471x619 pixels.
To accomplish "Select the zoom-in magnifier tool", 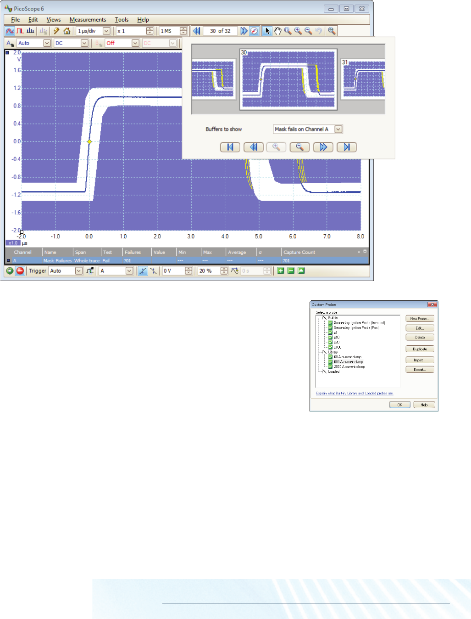I will coord(298,31).
